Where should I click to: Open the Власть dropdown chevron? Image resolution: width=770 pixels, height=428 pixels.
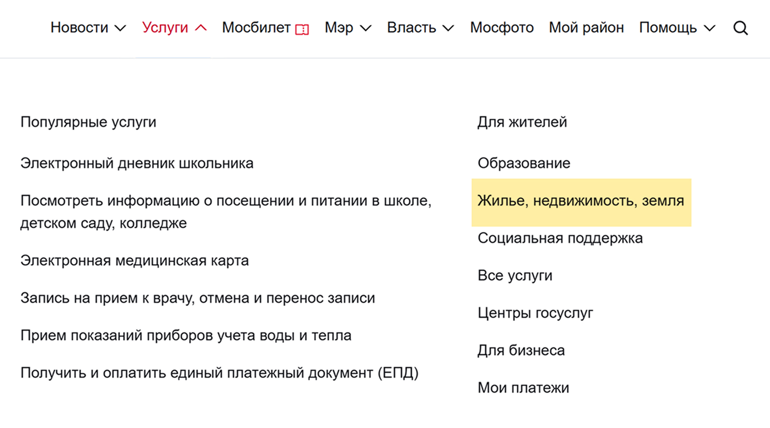448,28
